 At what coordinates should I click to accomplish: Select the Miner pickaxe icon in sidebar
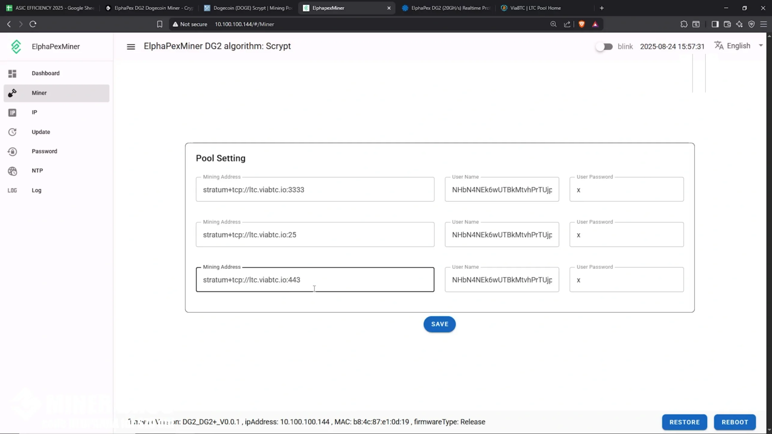(x=12, y=93)
